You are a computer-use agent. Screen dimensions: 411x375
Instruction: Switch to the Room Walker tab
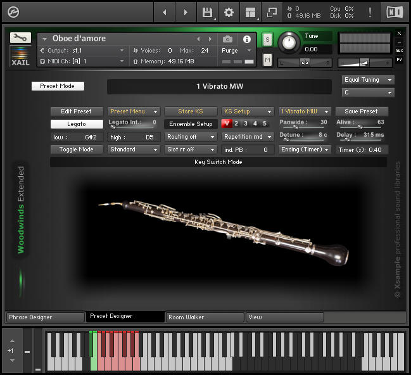(205, 317)
